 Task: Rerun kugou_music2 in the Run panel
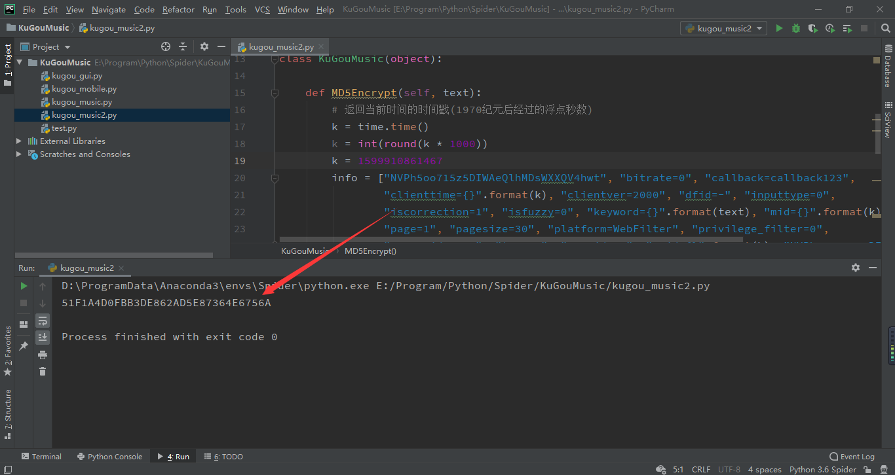pos(24,286)
